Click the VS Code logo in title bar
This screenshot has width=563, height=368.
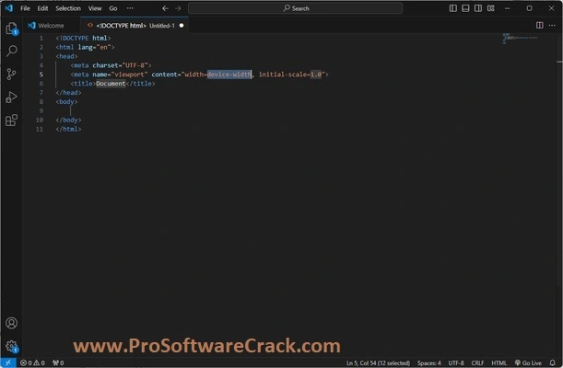pyautogui.click(x=8, y=8)
